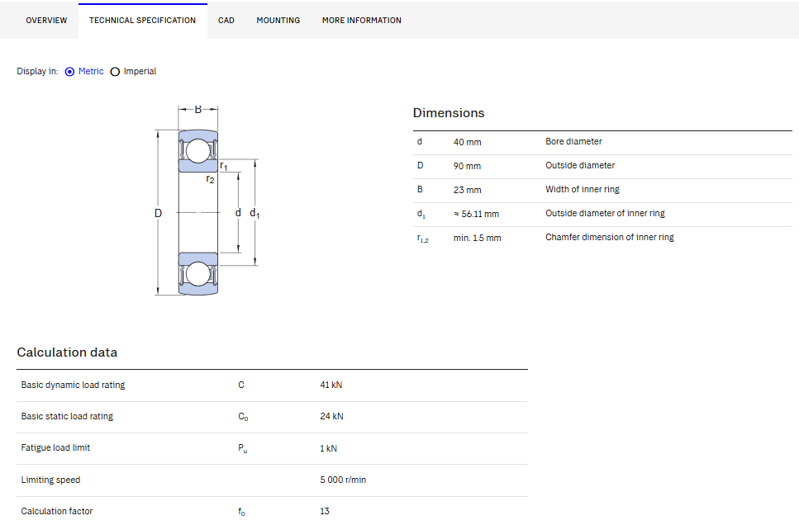Viewport: 799px width, 525px height.
Task: Select the 23 mm width value
Action: [468, 190]
